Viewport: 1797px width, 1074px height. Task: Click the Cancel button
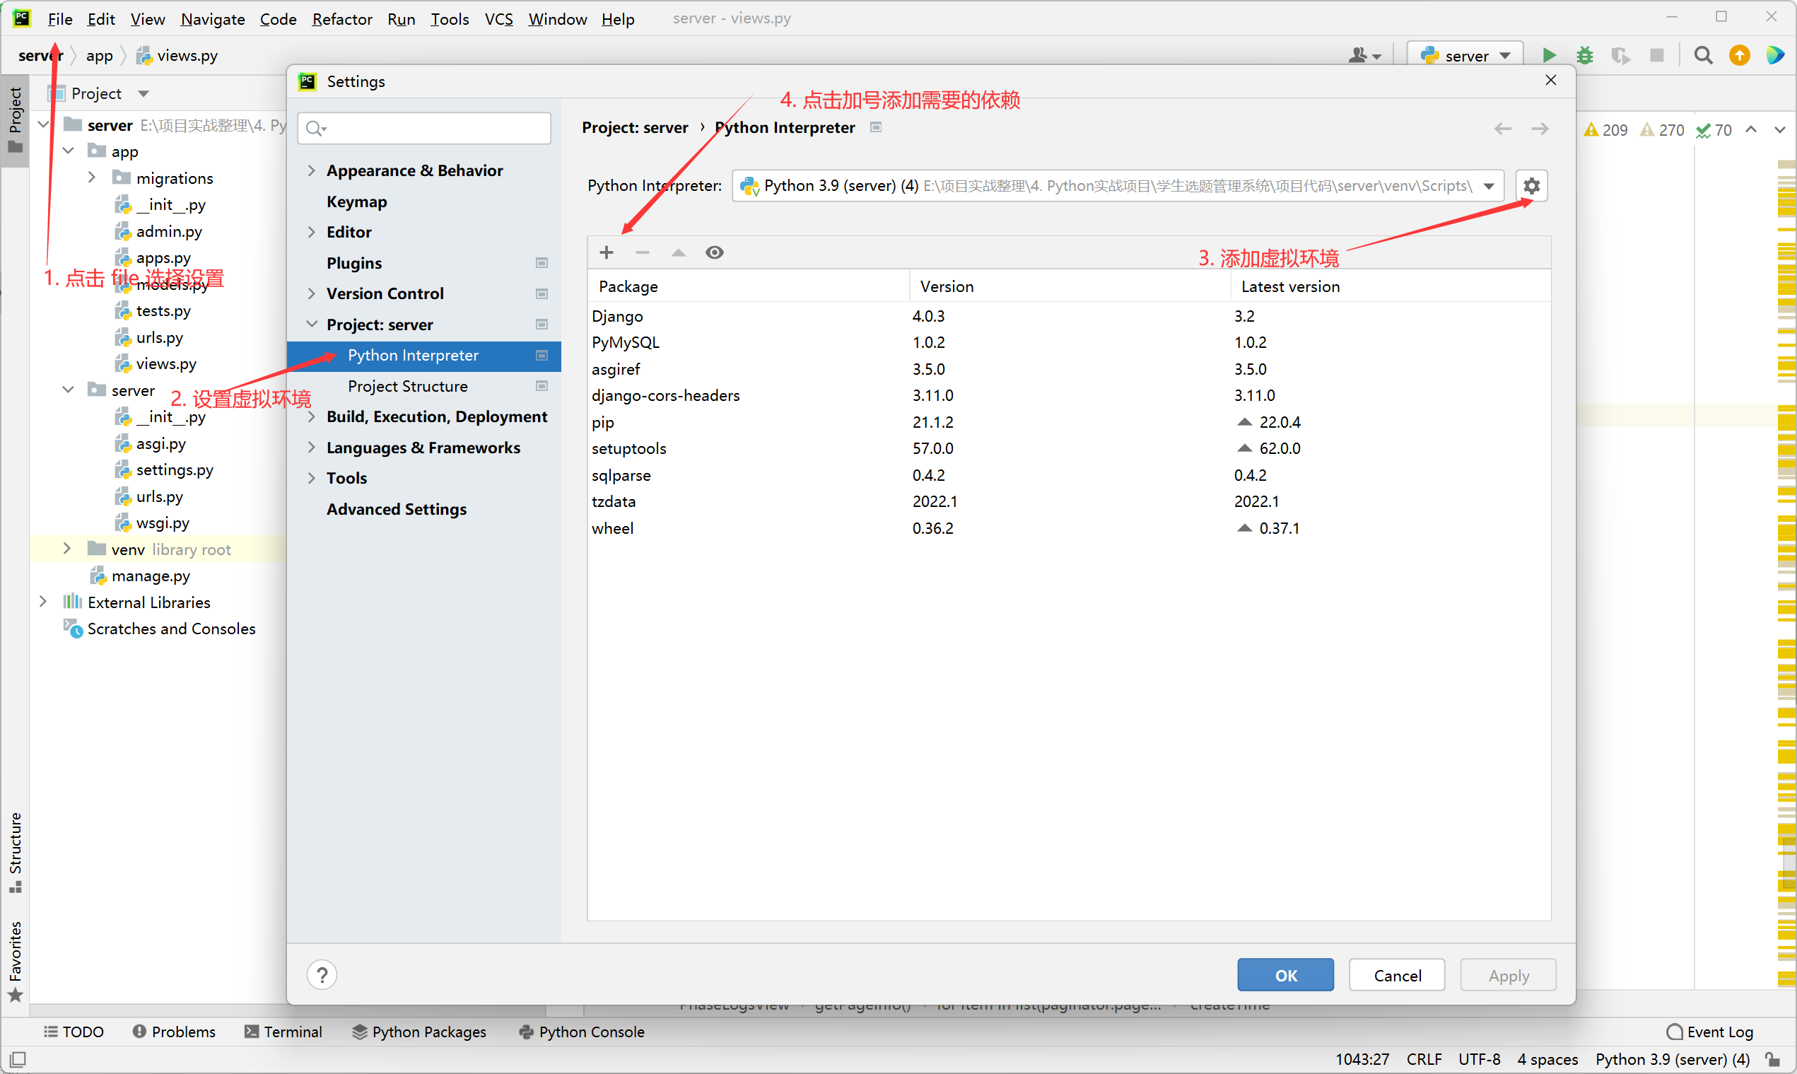click(x=1396, y=975)
